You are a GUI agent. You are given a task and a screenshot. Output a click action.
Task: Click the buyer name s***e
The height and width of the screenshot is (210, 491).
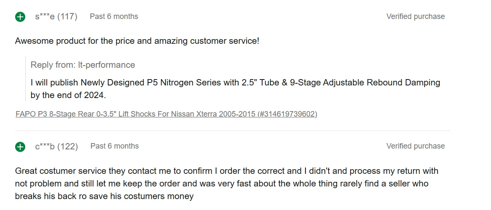pyautogui.click(x=45, y=17)
